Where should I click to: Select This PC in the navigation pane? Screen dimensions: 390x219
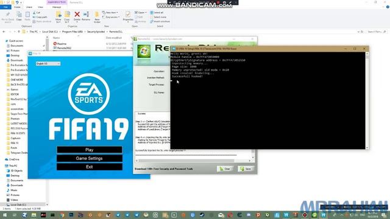point(13,166)
